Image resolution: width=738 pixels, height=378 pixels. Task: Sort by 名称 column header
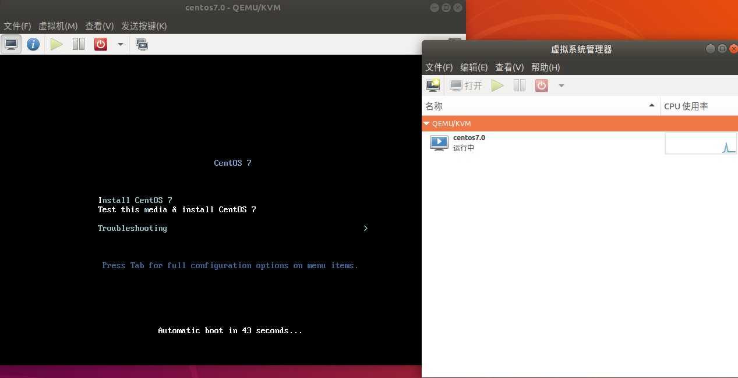pos(541,106)
